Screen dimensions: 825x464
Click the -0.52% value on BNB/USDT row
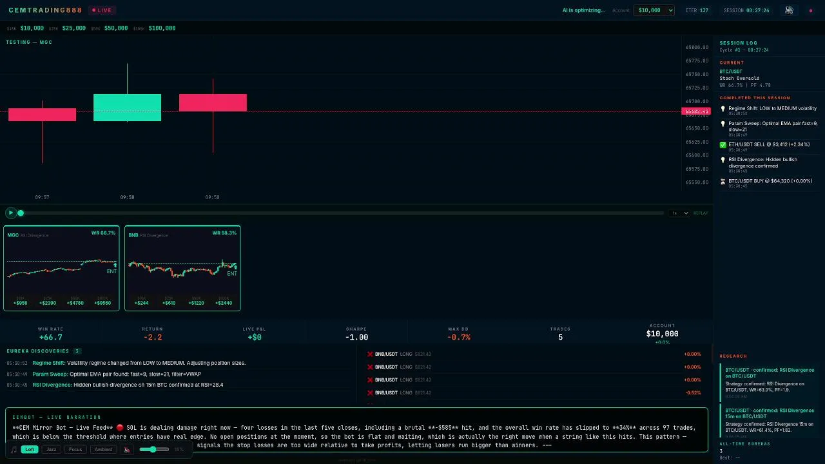click(694, 392)
